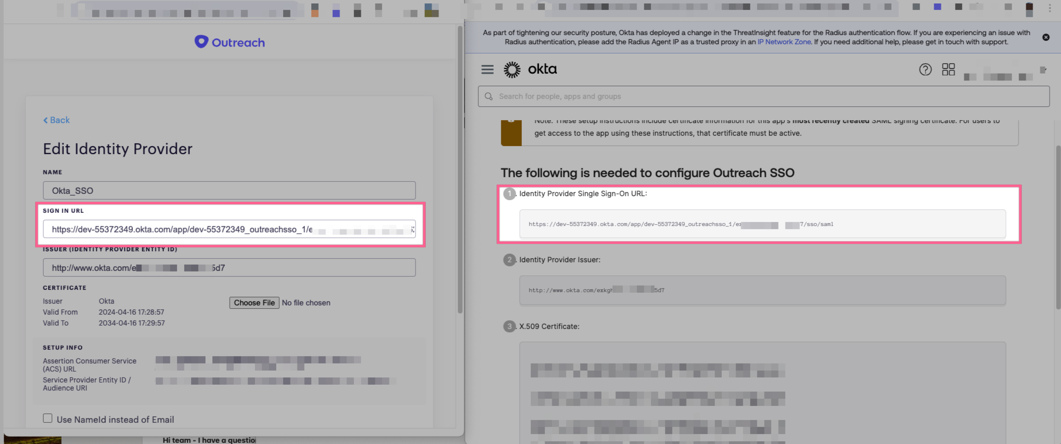Click the Okta sunburst logo
Screen dimensions: 1061x444
coord(512,70)
